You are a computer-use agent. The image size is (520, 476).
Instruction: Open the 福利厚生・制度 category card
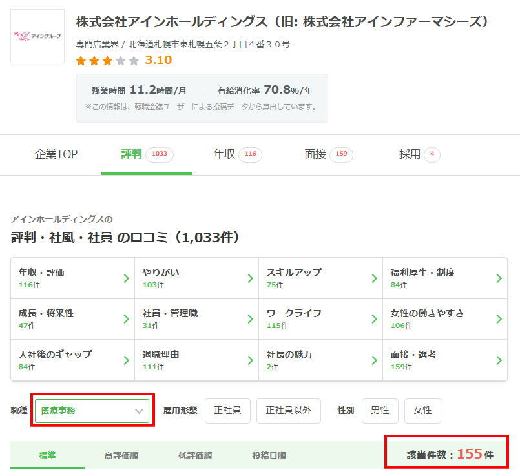coord(445,278)
